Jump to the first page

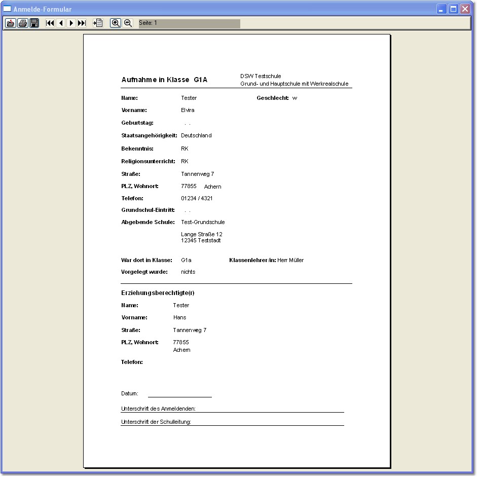50,23
